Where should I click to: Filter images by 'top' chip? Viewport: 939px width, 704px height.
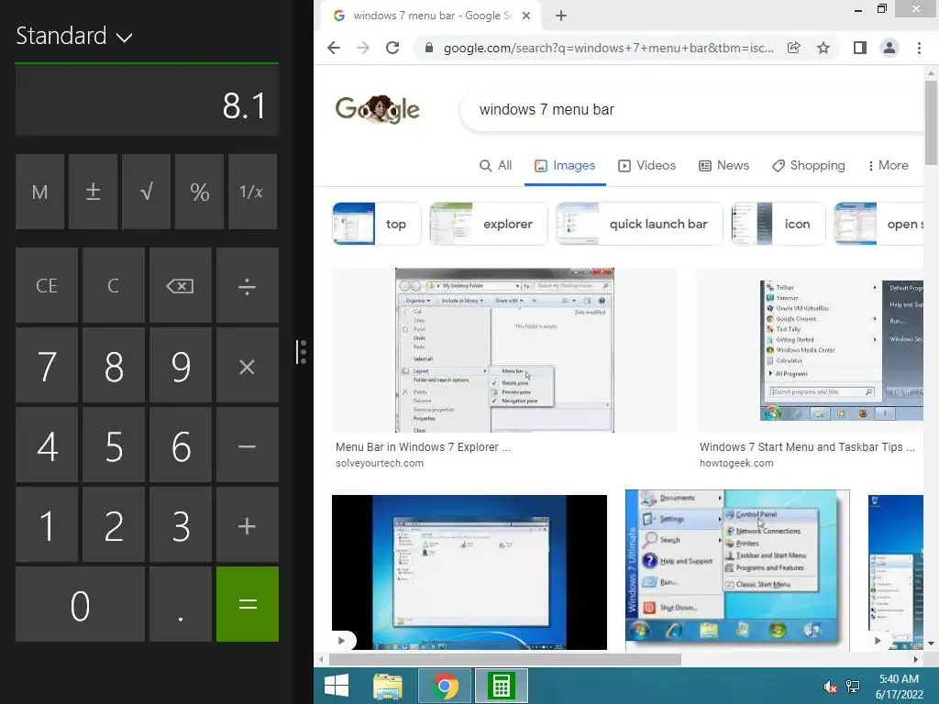click(x=377, y=224)
